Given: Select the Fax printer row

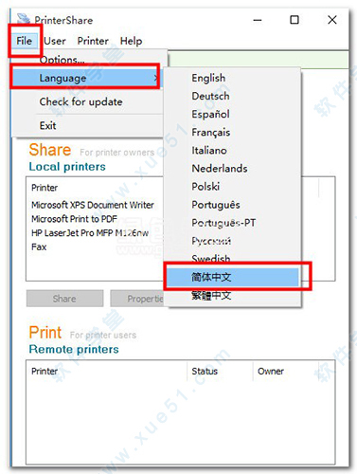Looking at the screenshot, I should [39, 246].
